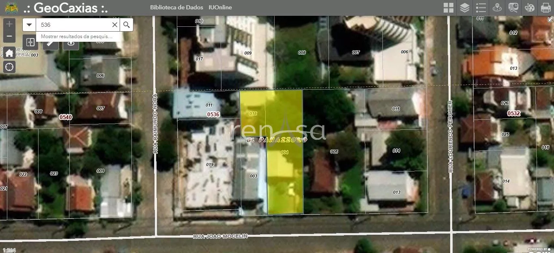
Task: Zoom in with the plus button
Action: tap(9, 24)
